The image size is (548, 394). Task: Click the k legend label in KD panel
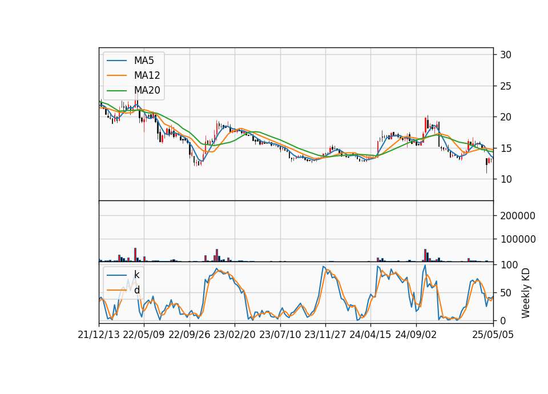tap(136, 275)
